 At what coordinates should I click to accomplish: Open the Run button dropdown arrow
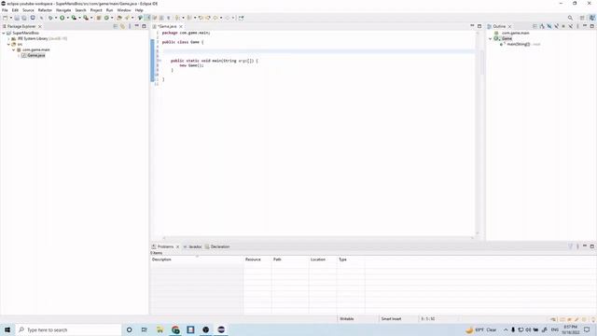pyautogui.click(x=68, y=18)
